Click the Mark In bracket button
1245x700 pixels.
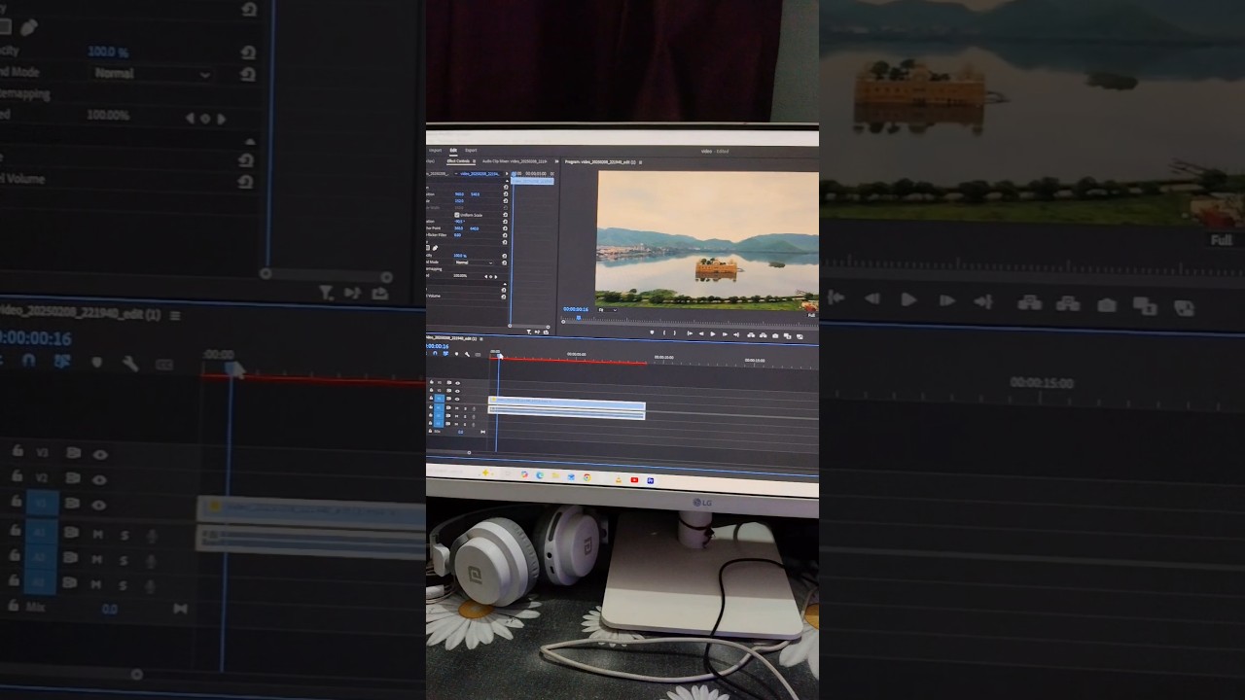tap(664, 332)
